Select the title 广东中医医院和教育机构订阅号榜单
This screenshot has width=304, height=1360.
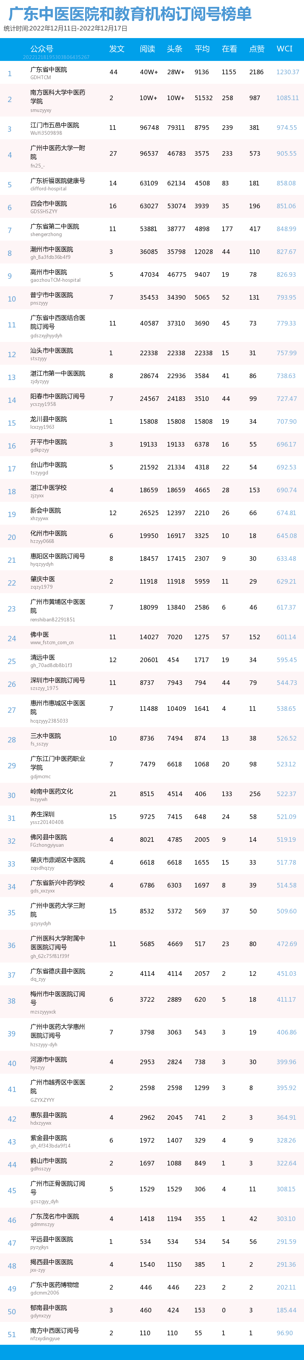coord(130,14)
